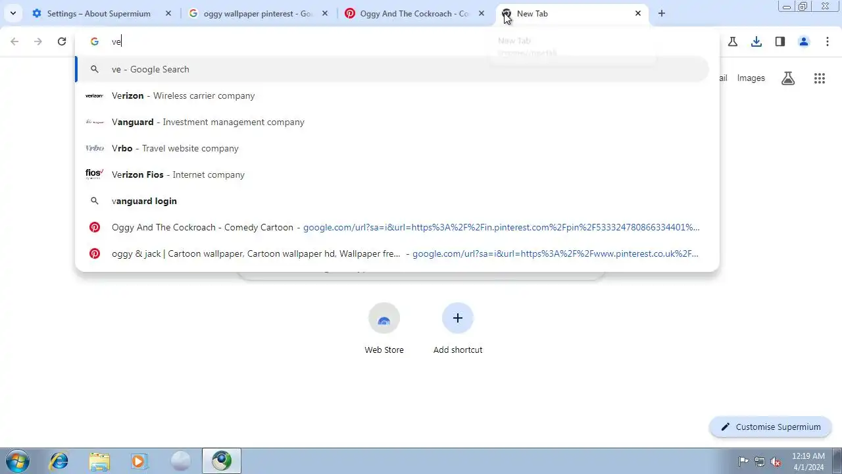Open a new tab with plus button
The height and width of the screenshot is (474, 842).
[x=662, y=13]
